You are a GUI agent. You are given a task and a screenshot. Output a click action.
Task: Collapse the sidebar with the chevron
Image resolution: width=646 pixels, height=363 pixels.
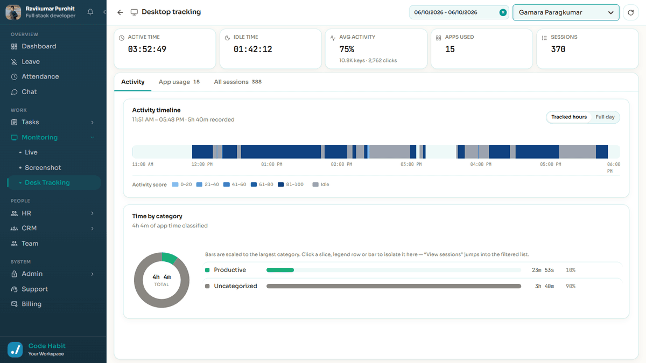pyautogui.click(x=104, y=12)
